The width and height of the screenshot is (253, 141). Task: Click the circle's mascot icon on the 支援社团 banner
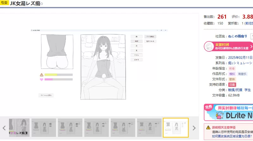click(x=209, y=46)
